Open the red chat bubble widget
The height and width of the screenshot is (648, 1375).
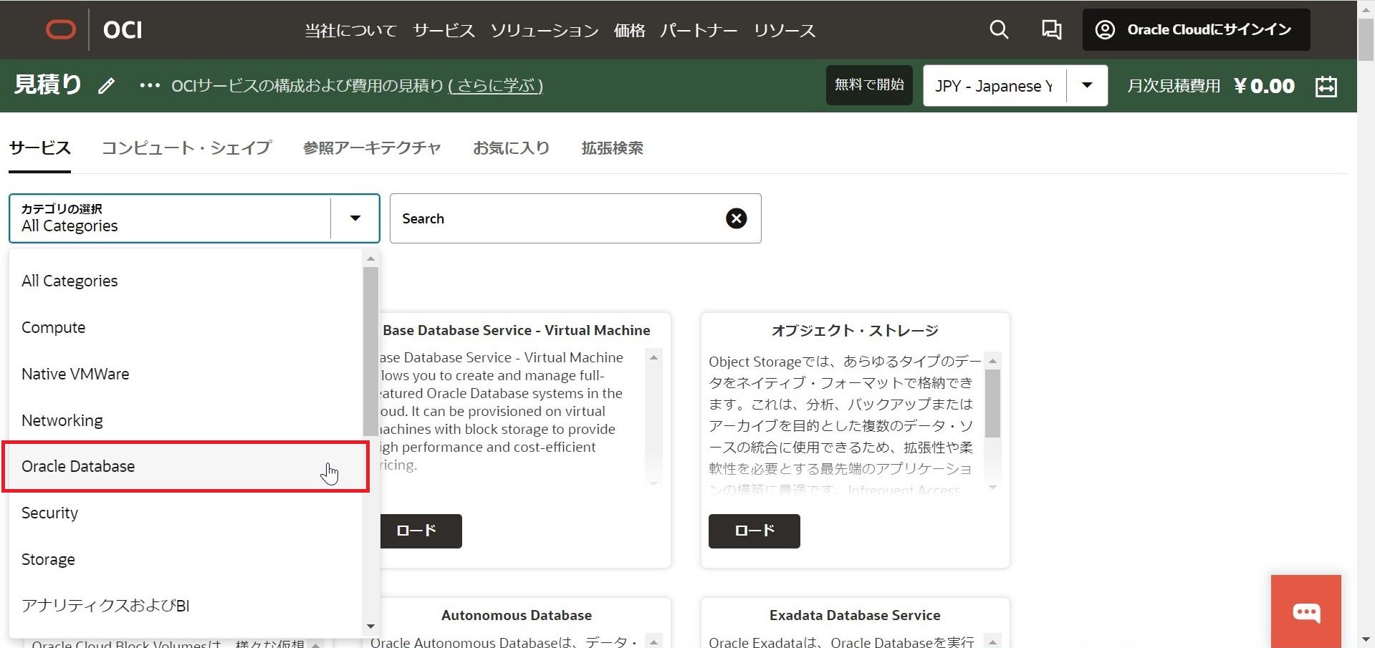click(x=1305, y=612)
